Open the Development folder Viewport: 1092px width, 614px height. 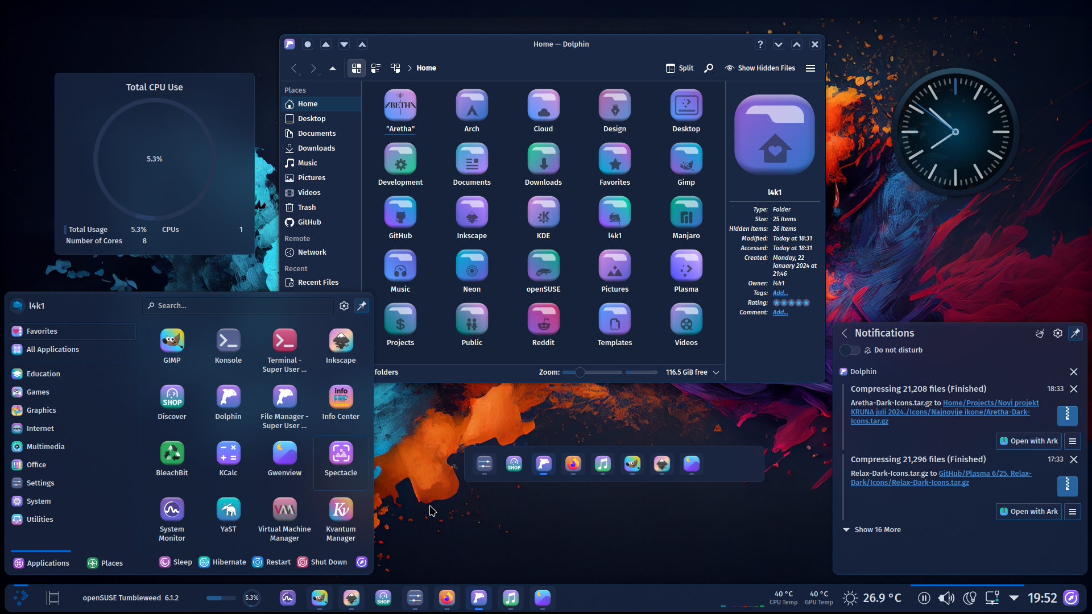(400, 165)
